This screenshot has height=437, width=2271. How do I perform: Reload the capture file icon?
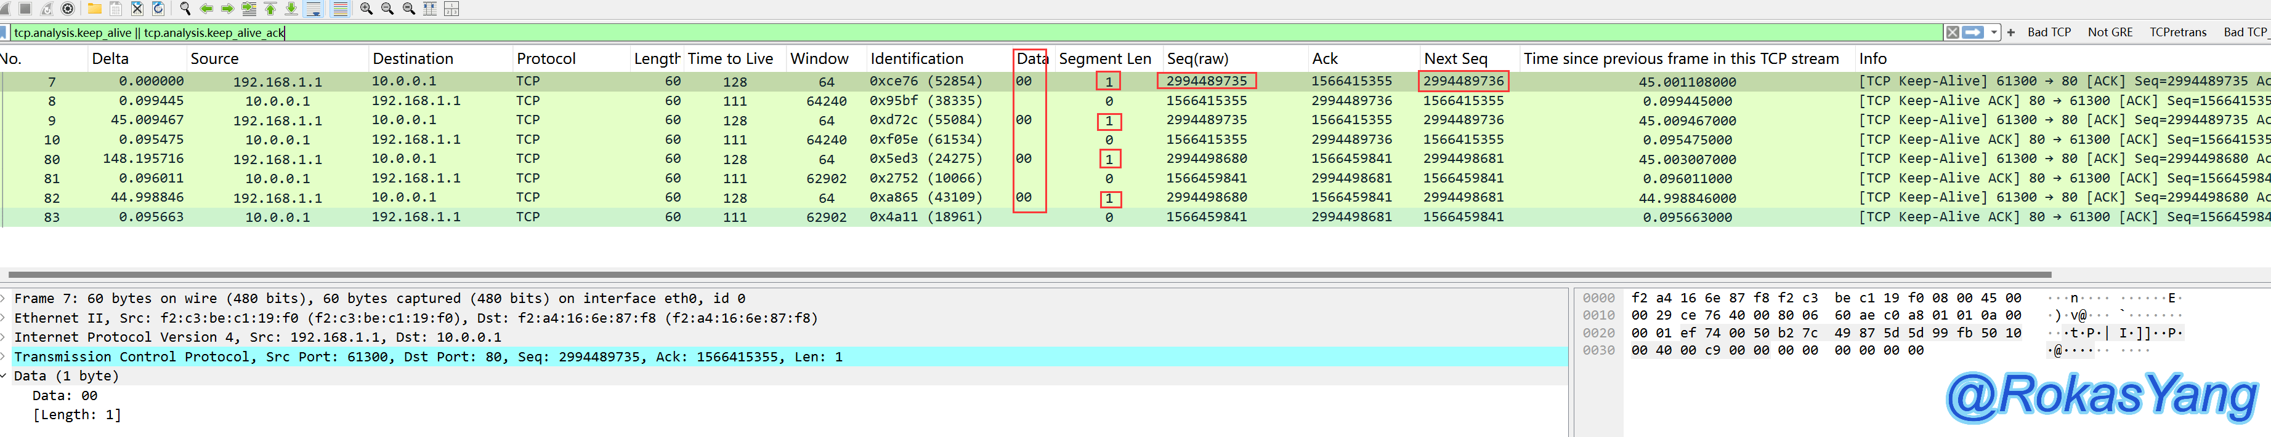coord(159,9)
